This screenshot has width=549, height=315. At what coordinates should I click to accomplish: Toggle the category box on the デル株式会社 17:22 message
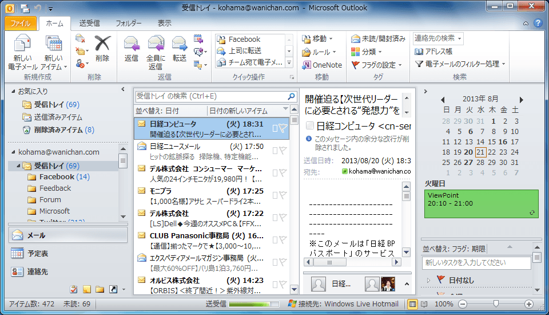pos(275,218)
